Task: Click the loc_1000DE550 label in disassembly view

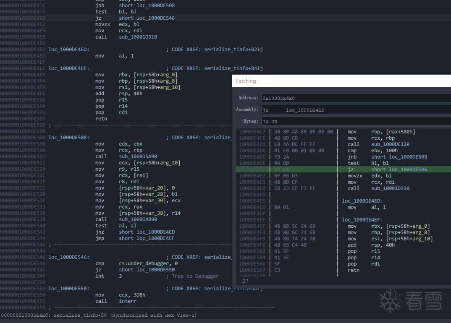Action: pyautogui.click(x=68, y=289)
